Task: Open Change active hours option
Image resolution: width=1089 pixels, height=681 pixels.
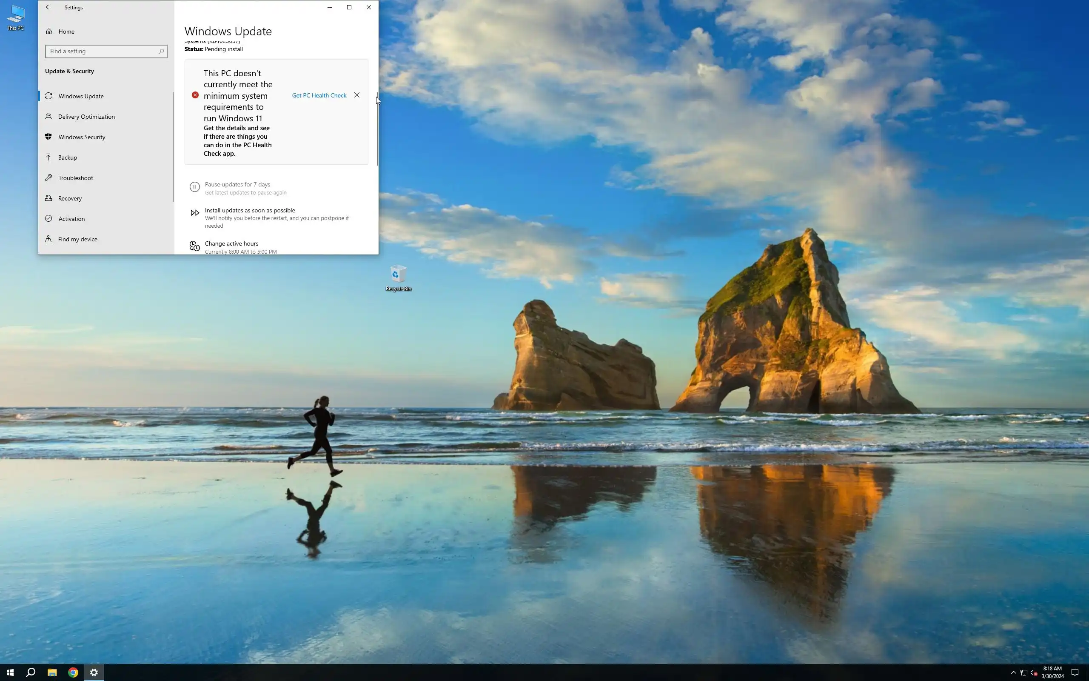Action: click(x=231, y=243)
